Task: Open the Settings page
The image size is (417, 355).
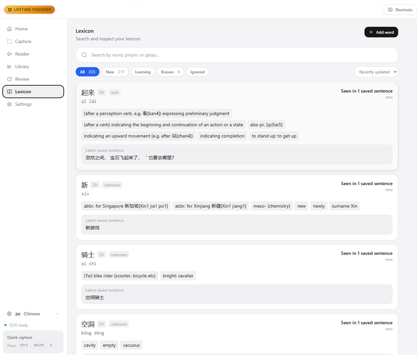Action: click(x=33, y=104)
